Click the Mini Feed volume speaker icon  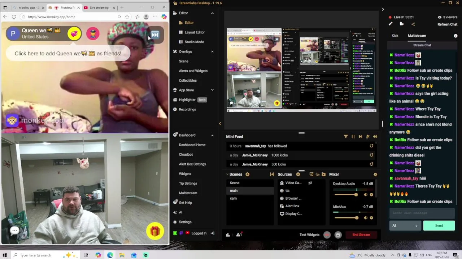375,137
